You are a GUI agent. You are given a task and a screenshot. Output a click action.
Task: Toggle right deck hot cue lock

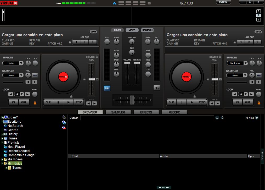(235, 42)
